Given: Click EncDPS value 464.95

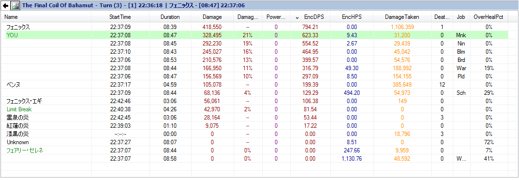Looking at the screenshot, I should pyautogui.click(x=310, y=52).
